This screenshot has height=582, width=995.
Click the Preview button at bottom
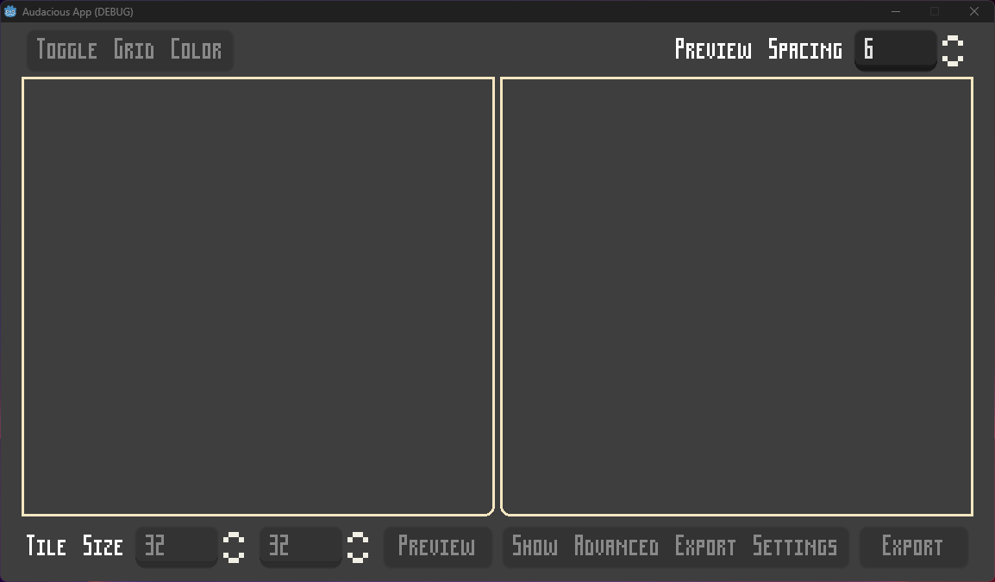pyautogui.click(x=437, y=547)
